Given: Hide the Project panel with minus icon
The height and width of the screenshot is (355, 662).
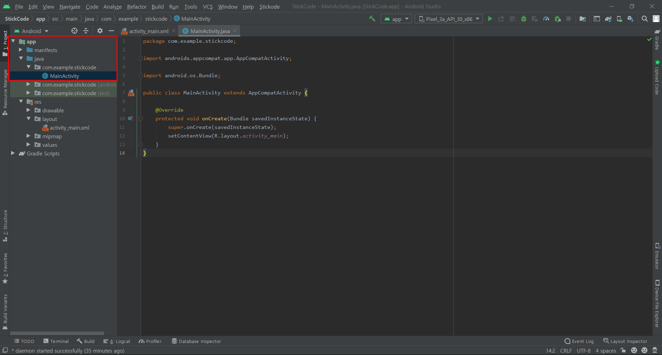Looking at the screenshot, I should [x=111, y=31].
